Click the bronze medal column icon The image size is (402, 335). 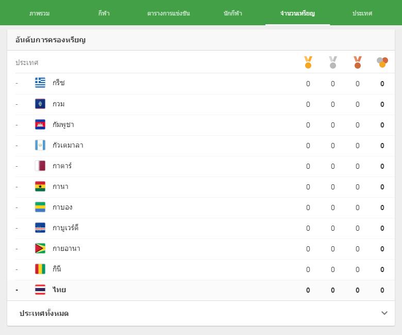[357, 62]
